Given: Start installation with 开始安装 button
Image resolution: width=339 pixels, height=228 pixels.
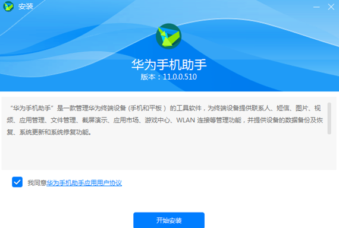Looking at the screenshot, I should pos(169,220).
